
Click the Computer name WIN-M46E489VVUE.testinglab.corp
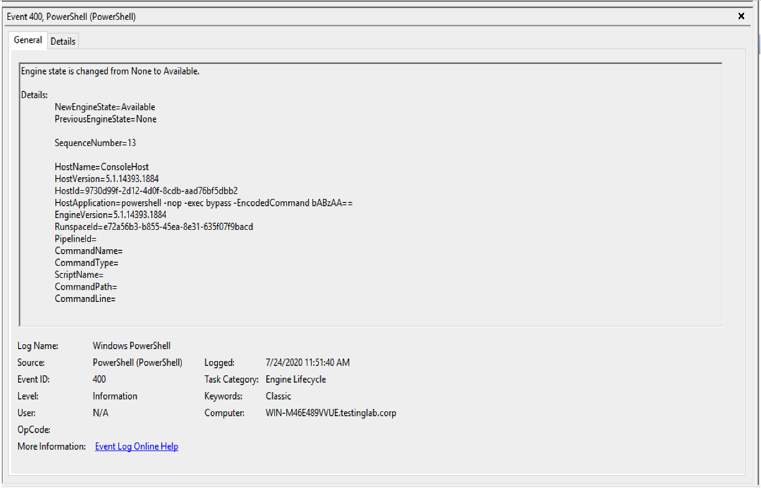point(331,413)
